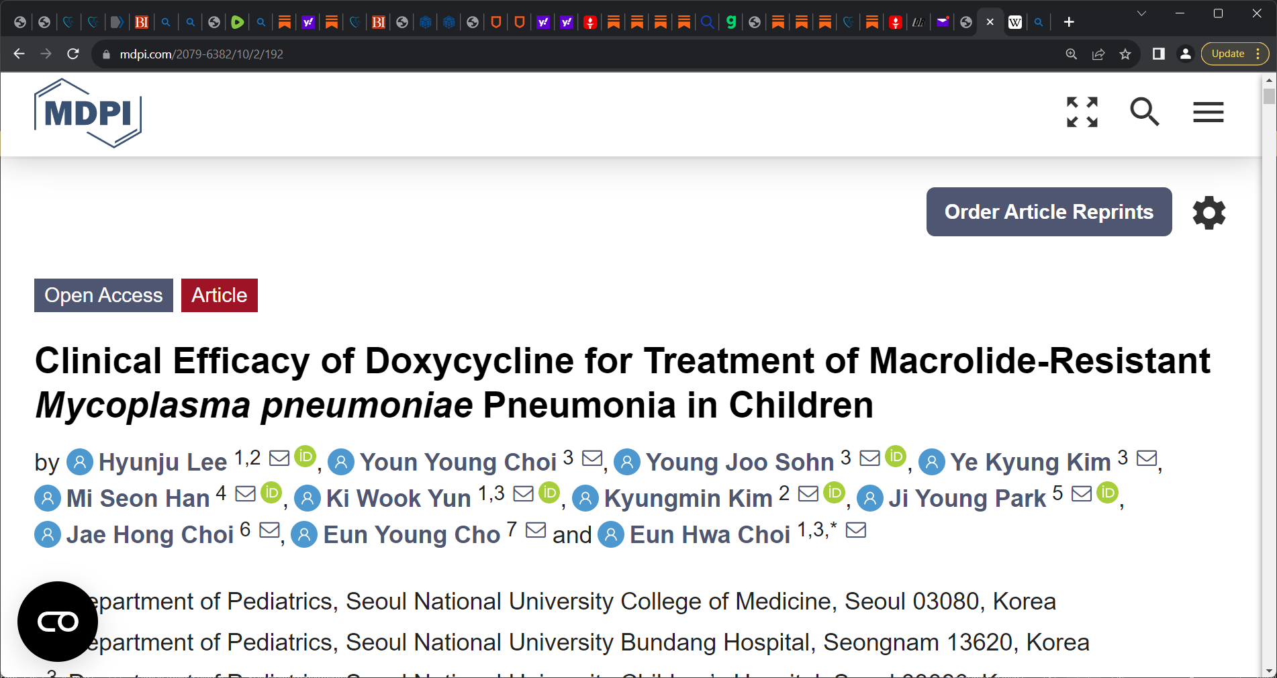
Task: Open the accessibility widget in bottom corner
Action: [x=58, y=622]
